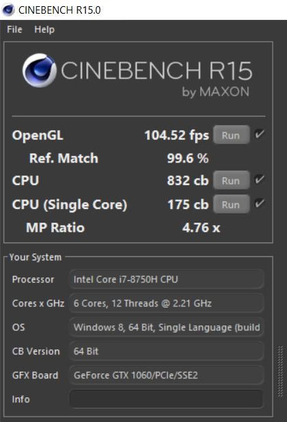287x422 pixels.
Task: Open the Help menu
Action: click(45, 29)
